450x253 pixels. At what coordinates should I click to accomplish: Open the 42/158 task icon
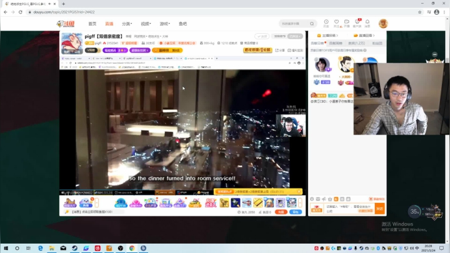[121, 203]
